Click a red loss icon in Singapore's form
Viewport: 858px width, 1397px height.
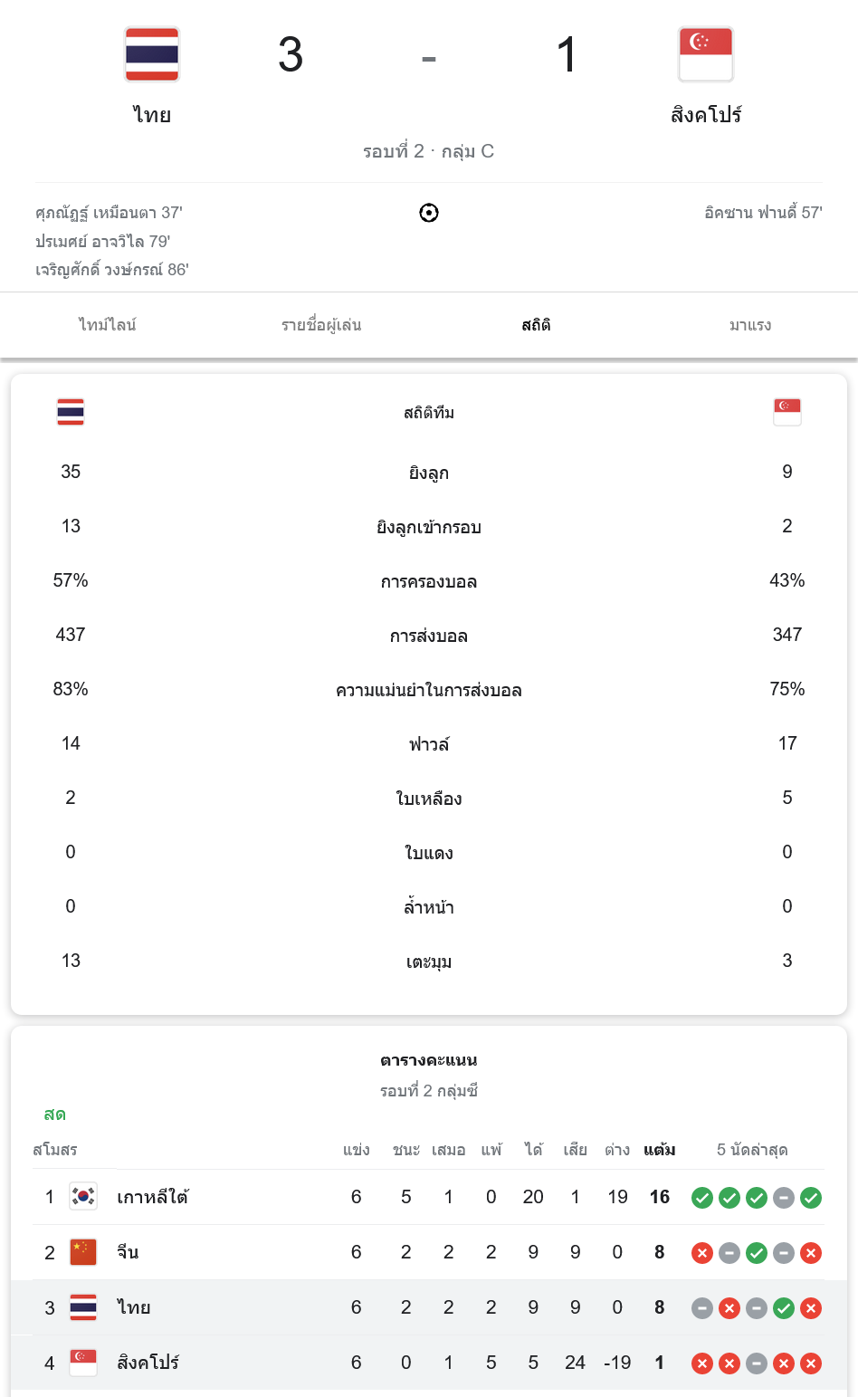(x=701, y=1363)
